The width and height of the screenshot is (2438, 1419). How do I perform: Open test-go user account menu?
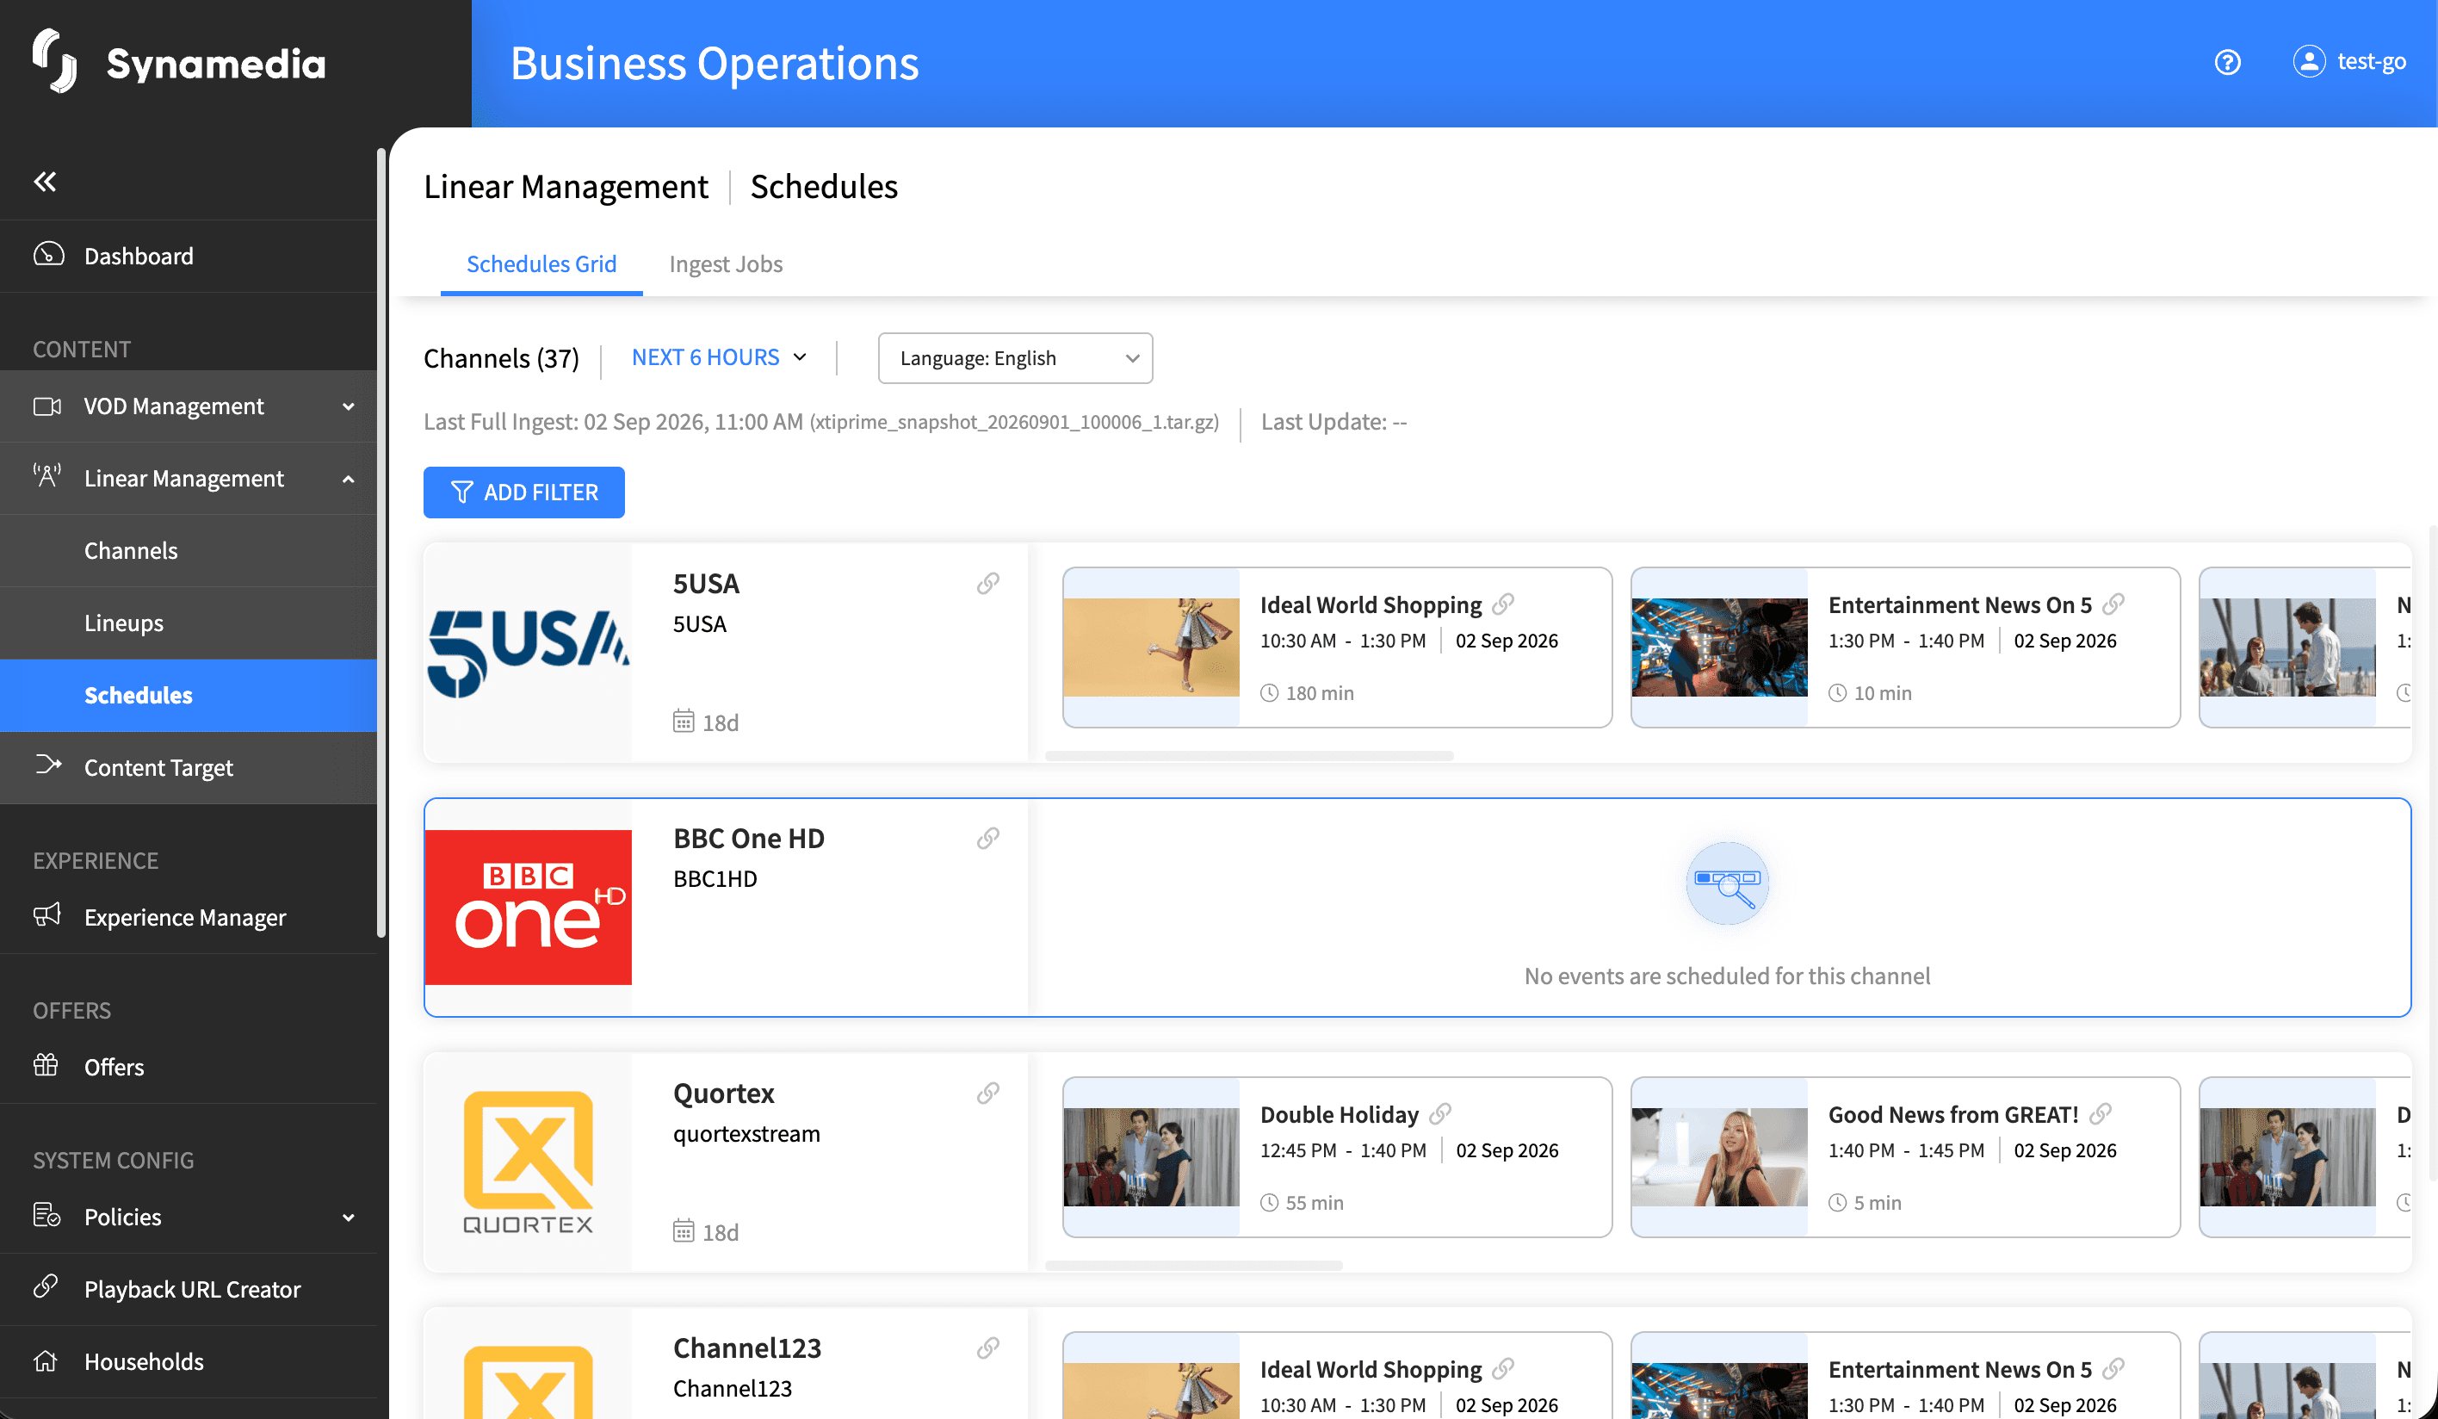coord(2349,62)
